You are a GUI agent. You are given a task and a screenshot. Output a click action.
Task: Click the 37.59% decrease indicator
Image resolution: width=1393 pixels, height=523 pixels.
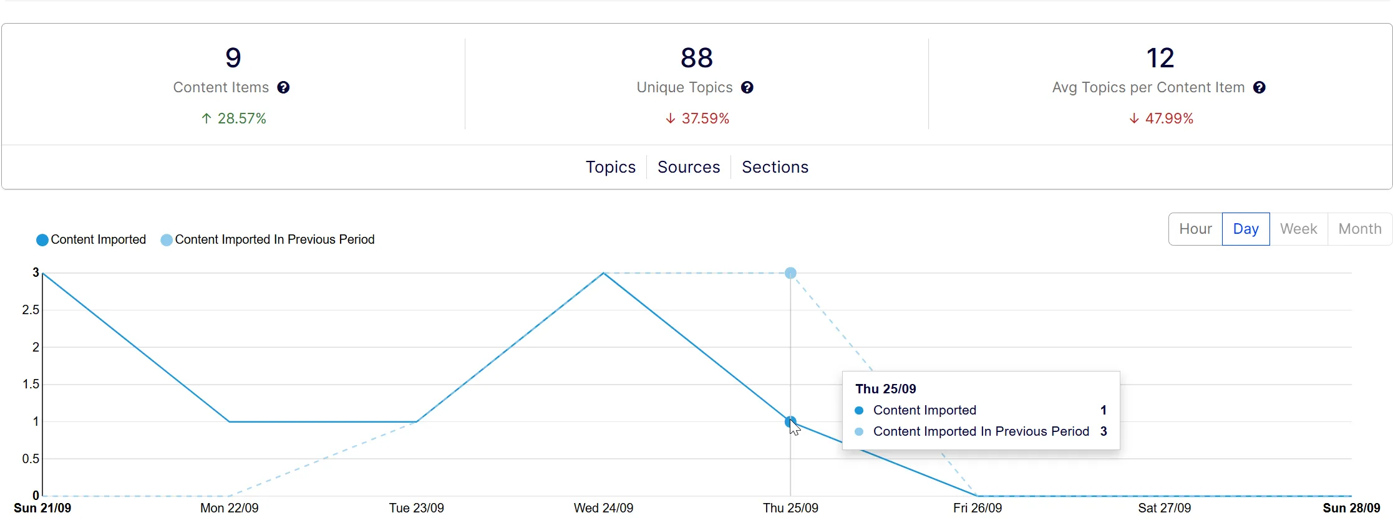697,118
